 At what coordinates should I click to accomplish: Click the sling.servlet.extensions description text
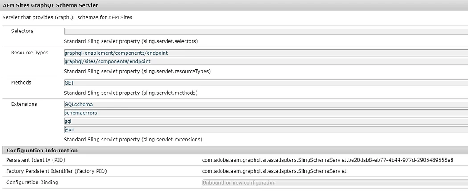(133, 139)
